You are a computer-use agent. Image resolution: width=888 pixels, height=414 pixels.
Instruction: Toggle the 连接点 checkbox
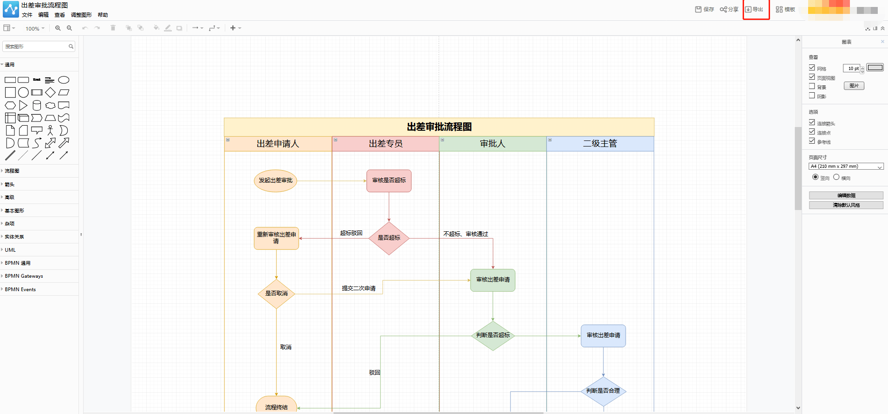point(812,132)
